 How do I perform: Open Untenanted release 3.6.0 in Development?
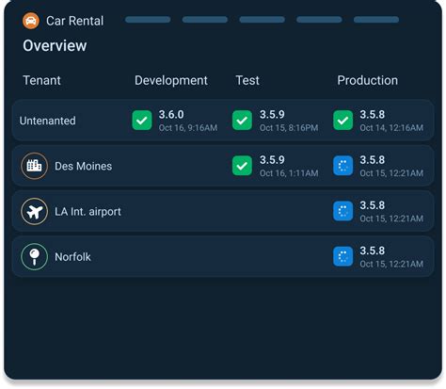click(171, 115)
